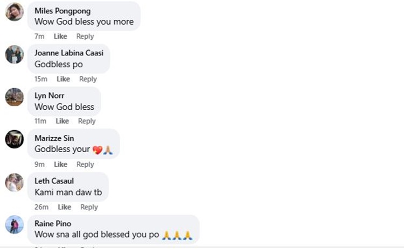404x249 pixels.
Task: Reply to Marizze Sin's comment
Action: click(x=85, y=165)
